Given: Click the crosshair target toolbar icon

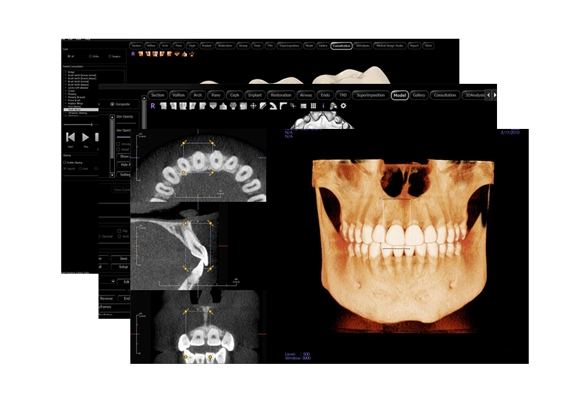Looking at the screenshot, I should click(x=253, y=106).
